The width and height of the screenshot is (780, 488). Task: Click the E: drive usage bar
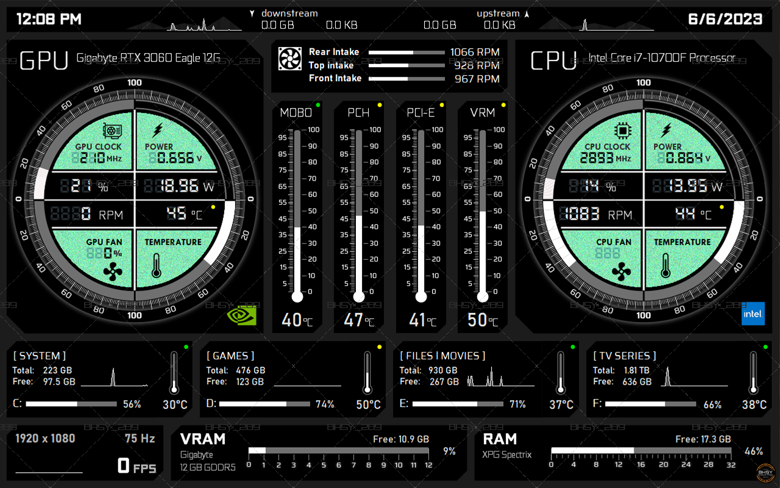(x=458, y=404)
